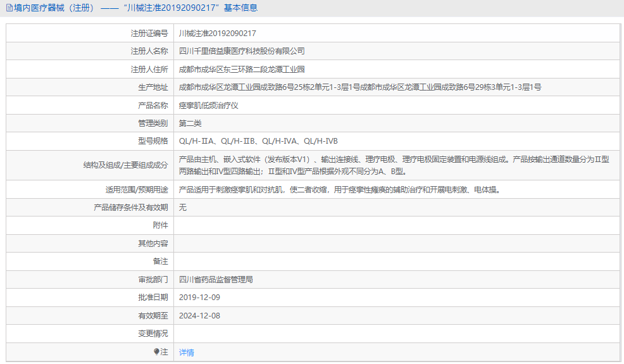This screenshot has width=624, height=364.
Task: Click the 审批部门 label cell
Action: (x=90, y=280)
